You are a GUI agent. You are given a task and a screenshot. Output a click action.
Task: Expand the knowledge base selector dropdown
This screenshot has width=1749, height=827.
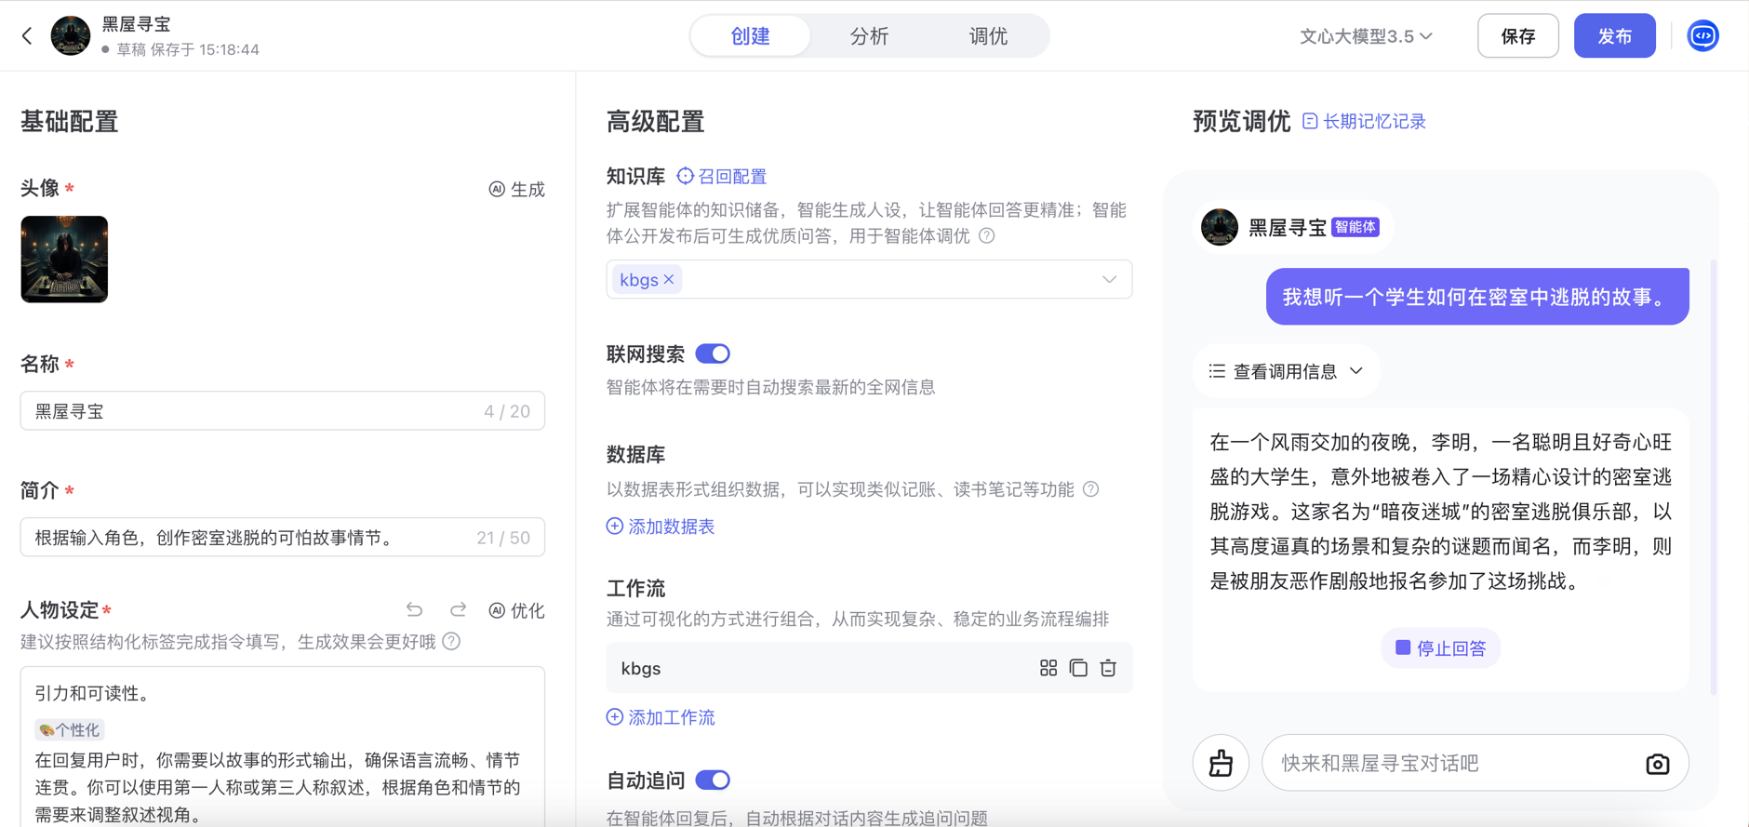pos(1109,279)
